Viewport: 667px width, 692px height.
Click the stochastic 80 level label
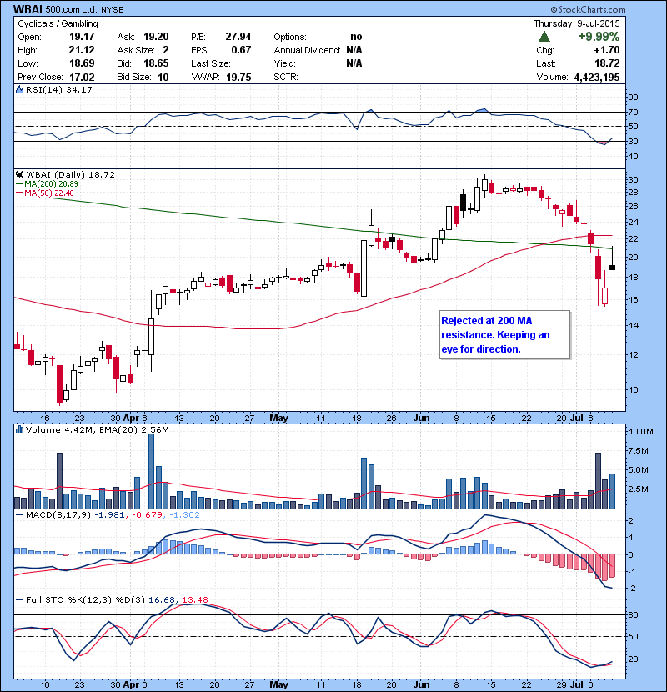click(x=633, y=614)
